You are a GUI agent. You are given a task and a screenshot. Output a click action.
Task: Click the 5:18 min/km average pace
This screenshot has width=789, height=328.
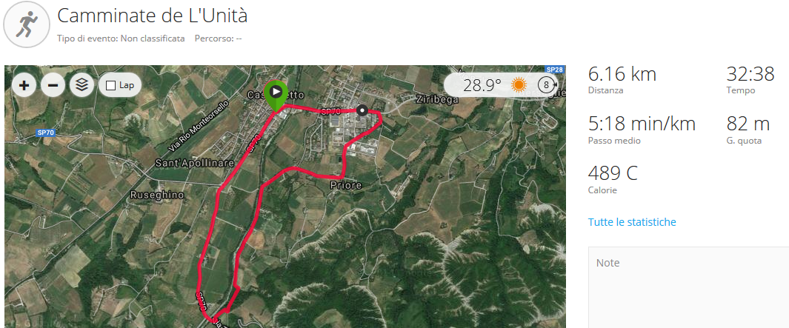(642, 123)
